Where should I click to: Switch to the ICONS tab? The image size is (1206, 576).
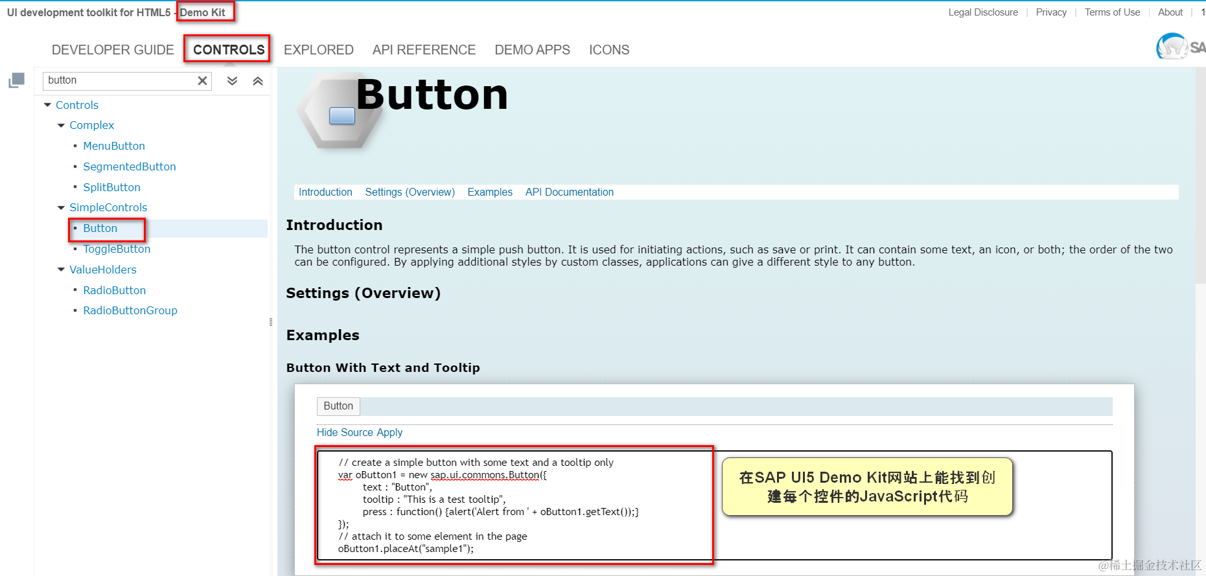[609, 50]
